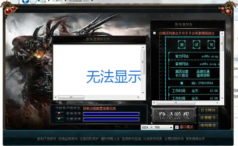Click the 注册账号 register account button
The height and width of the screenshot is (146, 238).
208,118
